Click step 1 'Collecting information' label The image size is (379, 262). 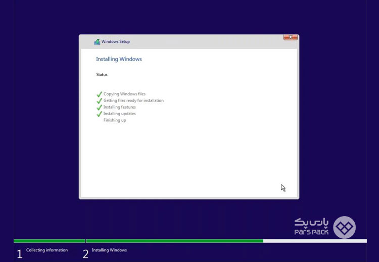[x=47, y=250]
